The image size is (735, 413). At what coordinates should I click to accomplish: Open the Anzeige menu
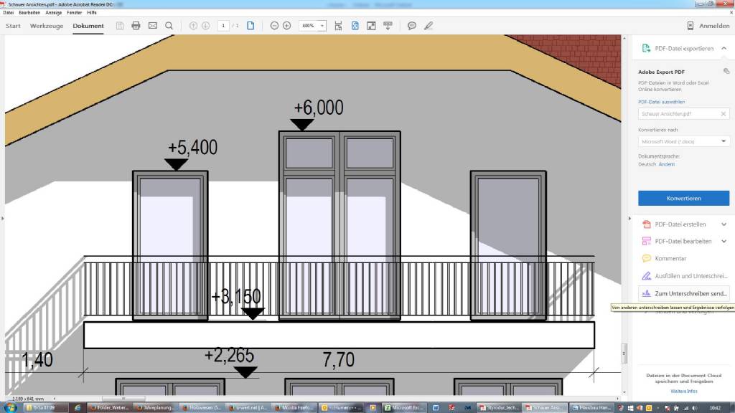(x=53, y=13)
